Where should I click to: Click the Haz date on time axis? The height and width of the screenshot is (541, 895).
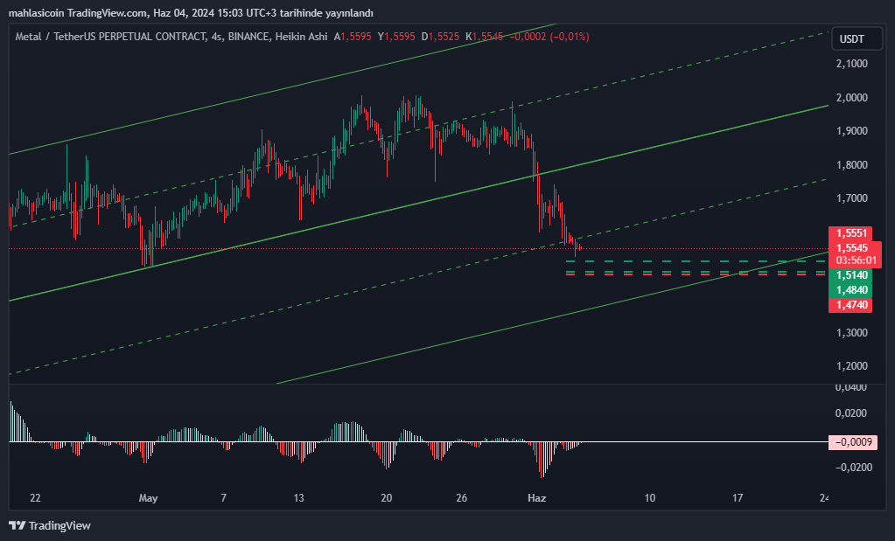[x=537, y=498]
